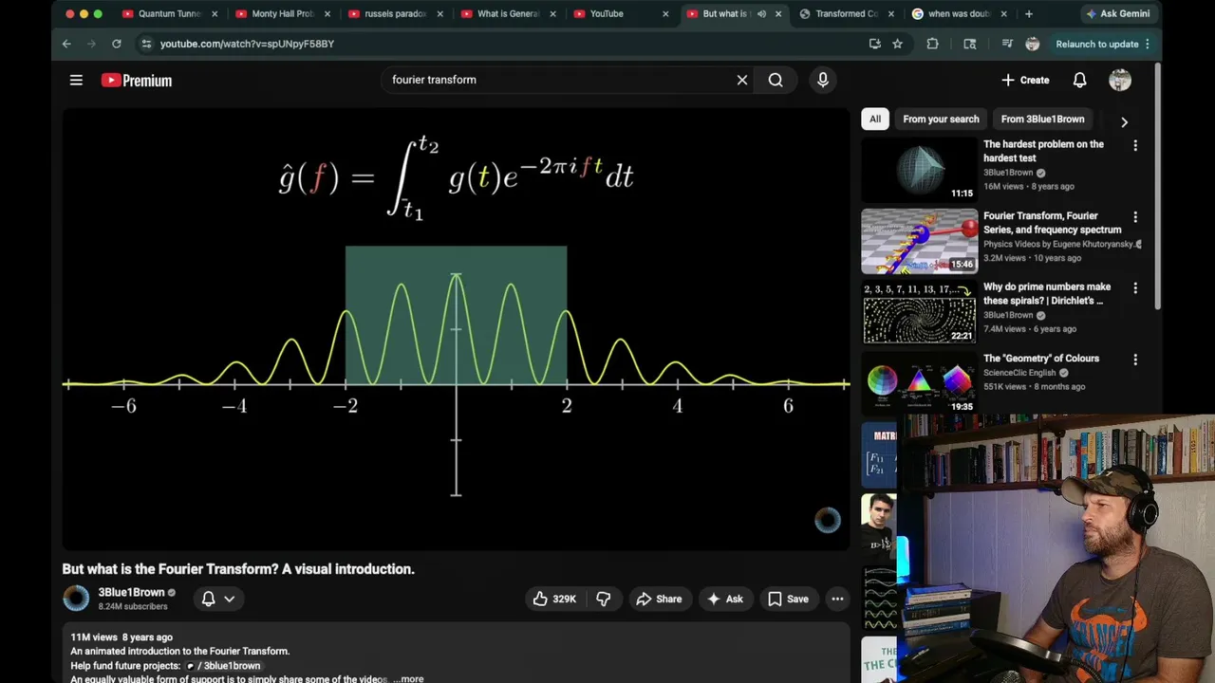Click the magnifier search button
Image resolution: width=1215 pixels, height=683 pixels.
coord(776,81)
